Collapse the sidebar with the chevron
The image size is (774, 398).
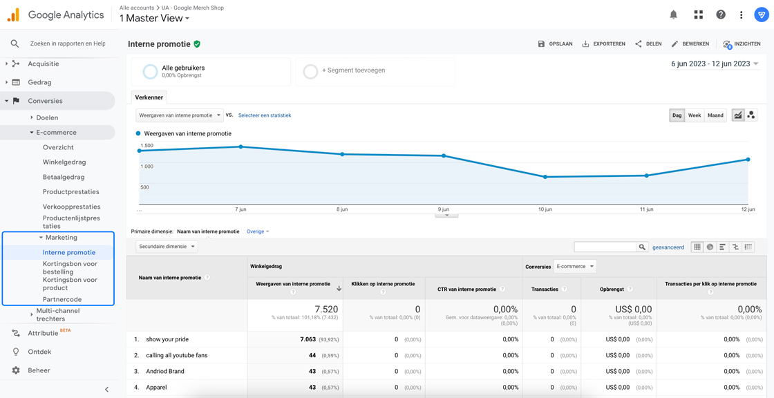pos(106,389)
